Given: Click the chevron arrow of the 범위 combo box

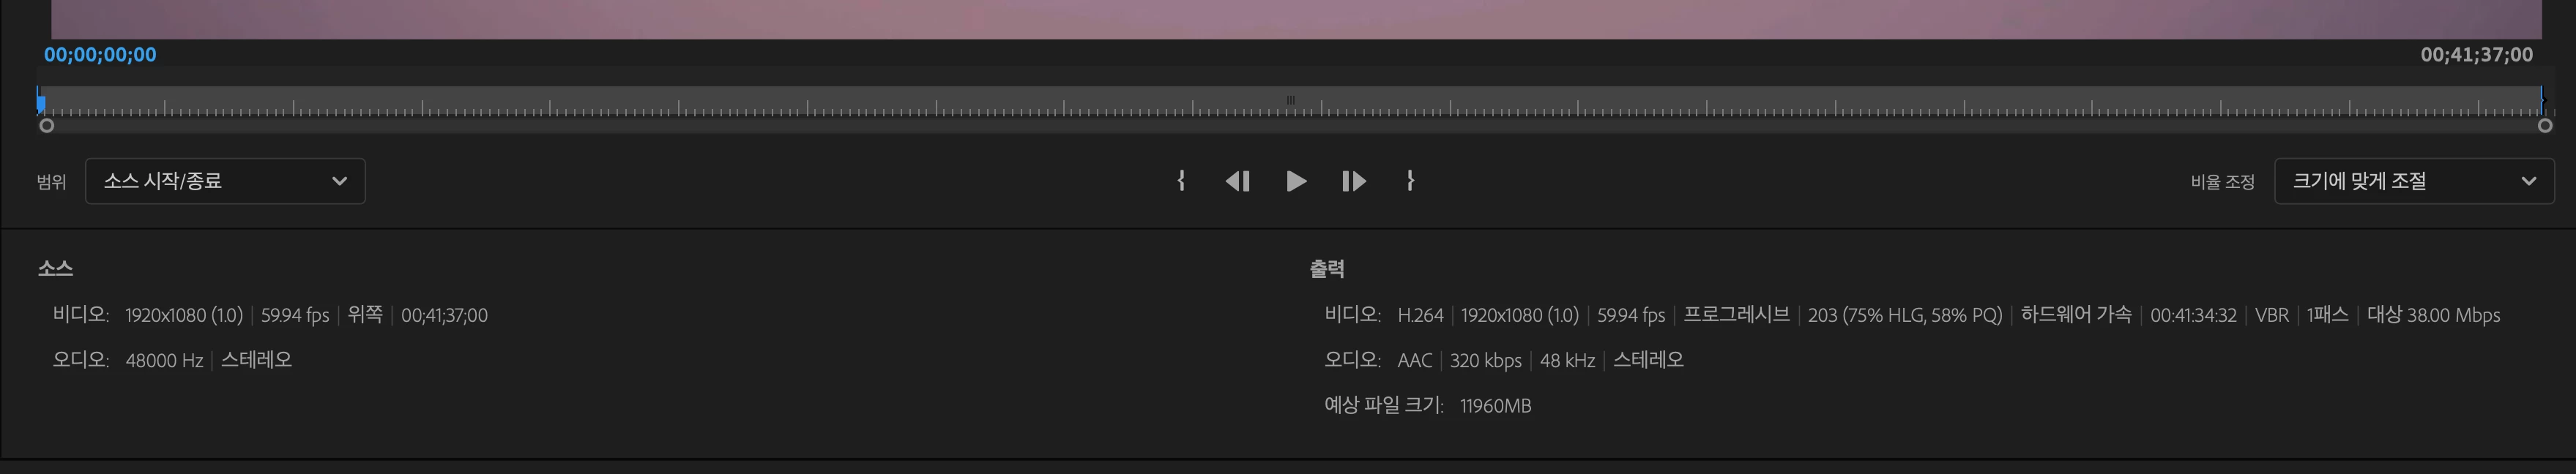Looking at the screenshot, I should pyautogui.click(x=339, y=181).
